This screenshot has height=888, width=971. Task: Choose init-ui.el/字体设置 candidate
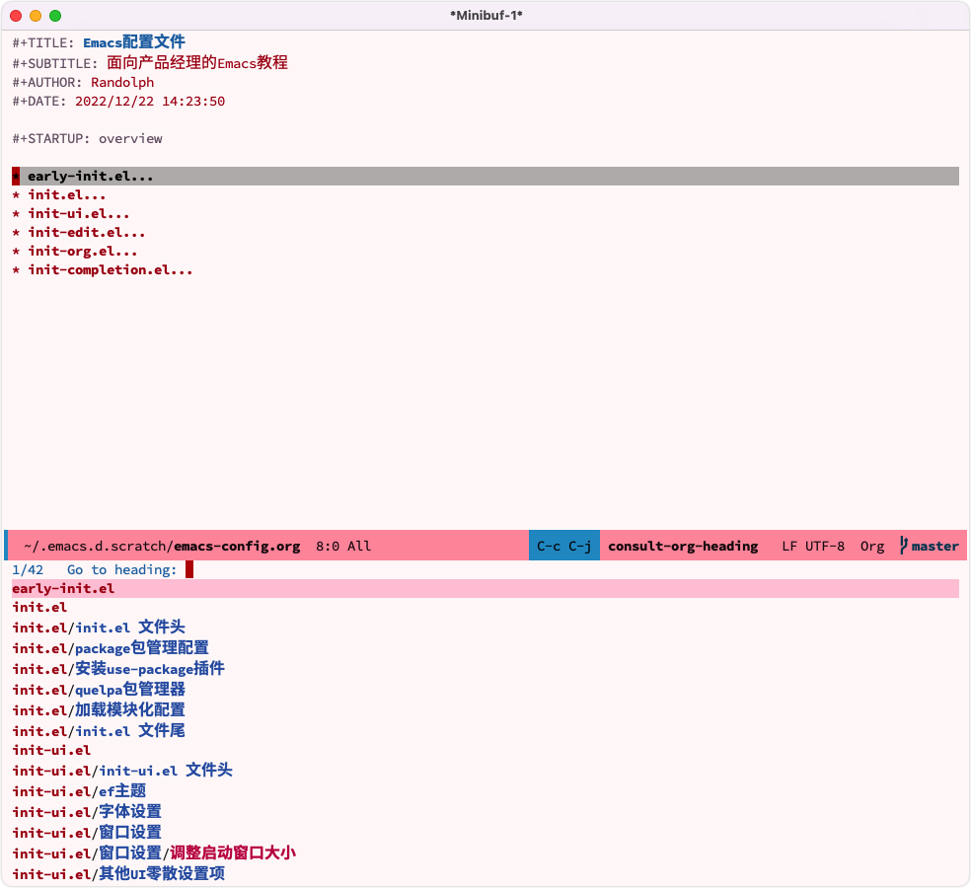click(87, 811)
